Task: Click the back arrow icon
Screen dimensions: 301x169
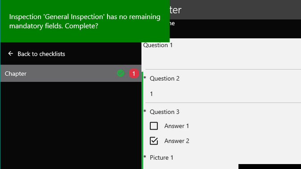Action: point(11,53)
